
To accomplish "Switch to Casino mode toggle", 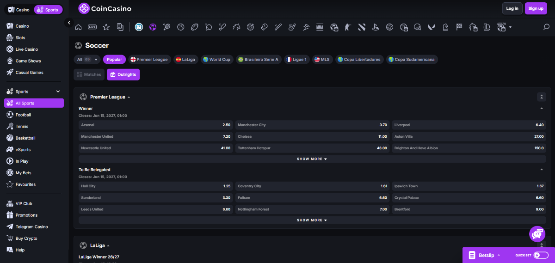I will (x=18, y=10).
